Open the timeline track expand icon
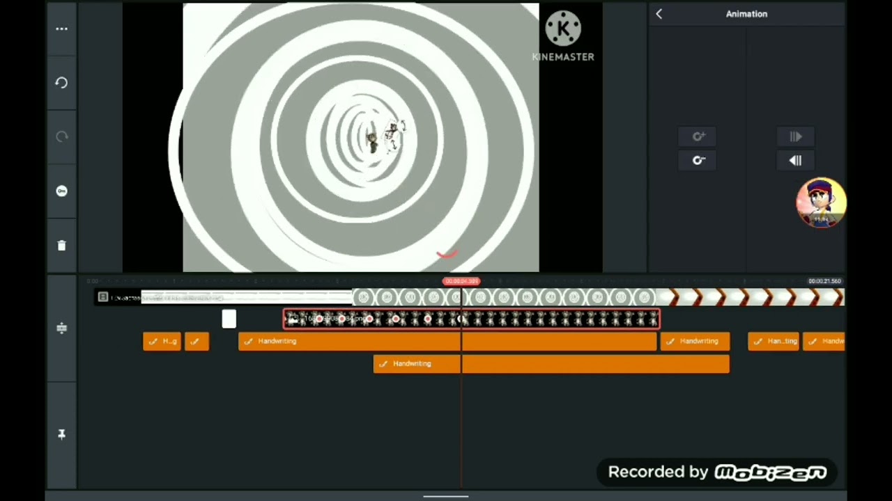This screenshot has height=501, width=892. coord(61,328)
